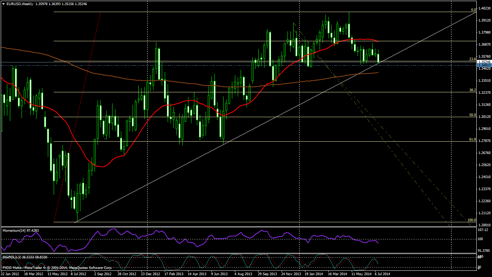Click the Fibonacci 50.0 level label

(472, 115)
